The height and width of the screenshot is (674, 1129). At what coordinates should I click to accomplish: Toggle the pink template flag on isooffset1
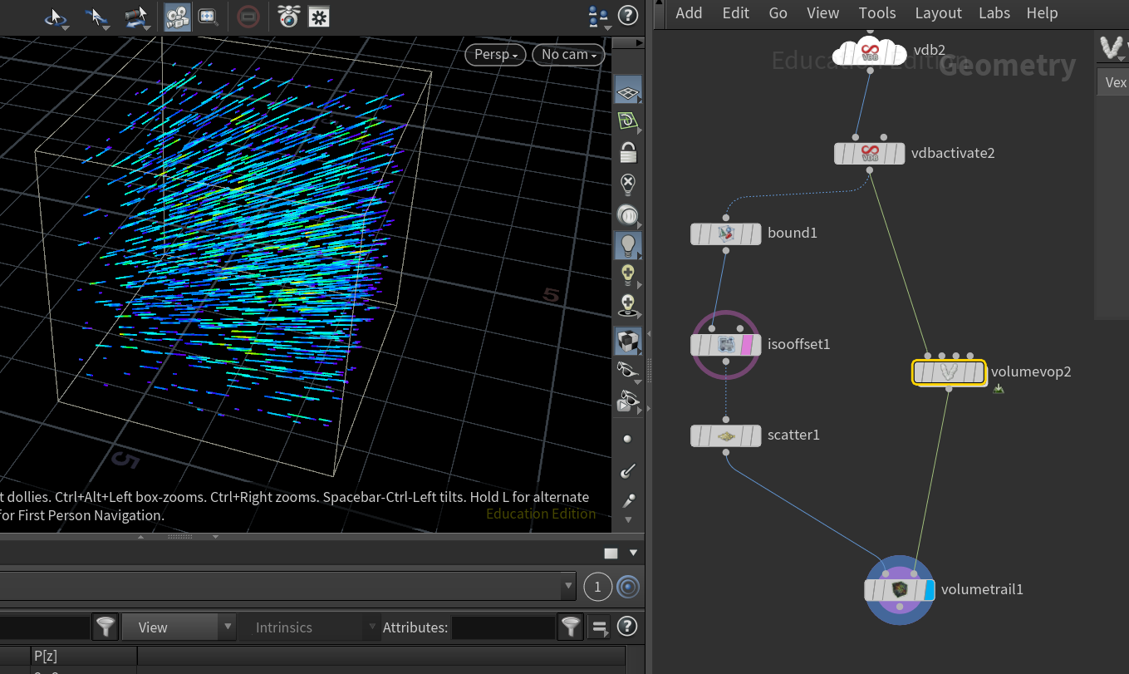(746, 344)
